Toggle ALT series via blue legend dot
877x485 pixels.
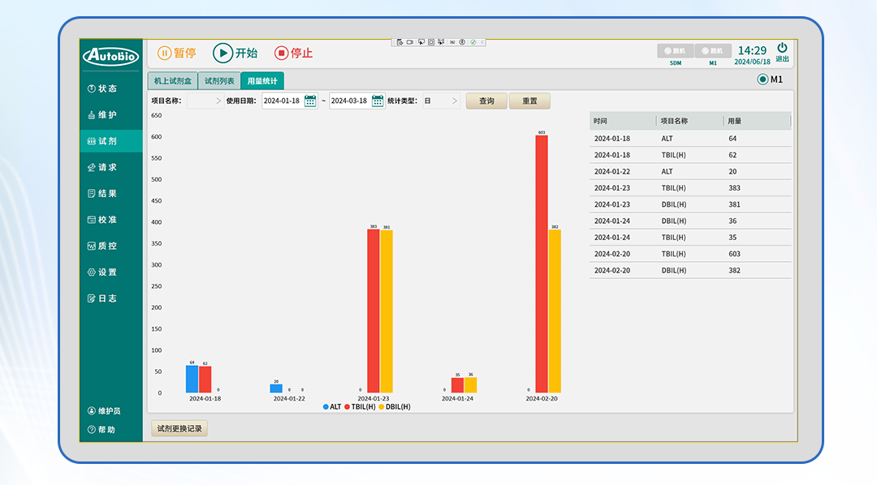click(x=326, y=407)
